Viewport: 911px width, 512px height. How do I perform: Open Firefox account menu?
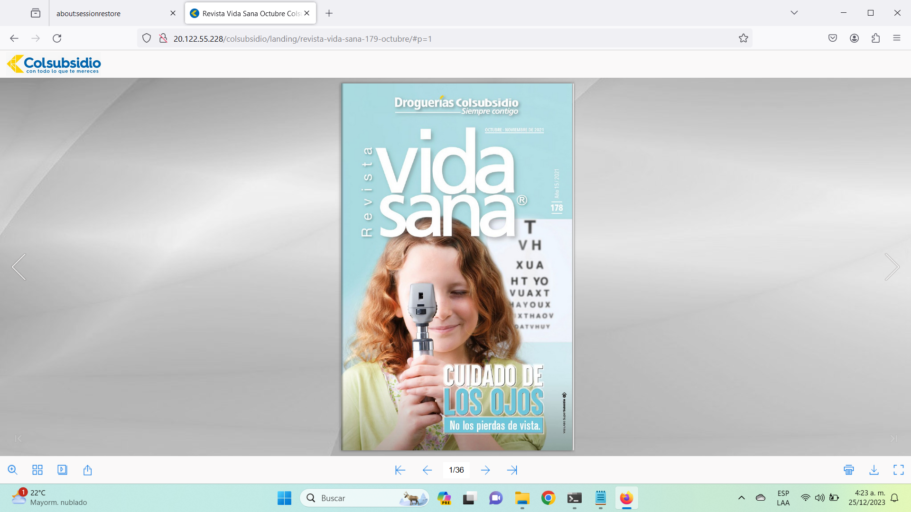854,38
